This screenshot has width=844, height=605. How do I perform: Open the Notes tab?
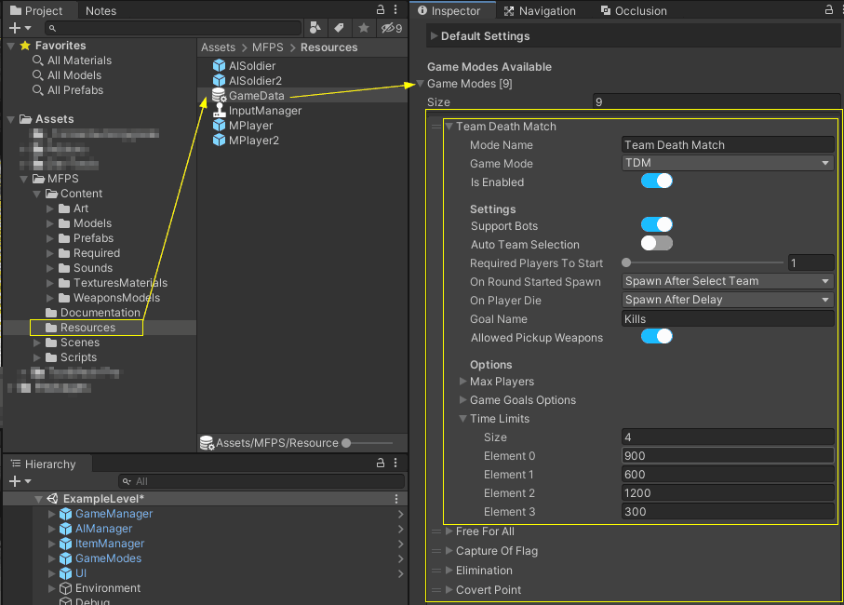click(100, 11)
